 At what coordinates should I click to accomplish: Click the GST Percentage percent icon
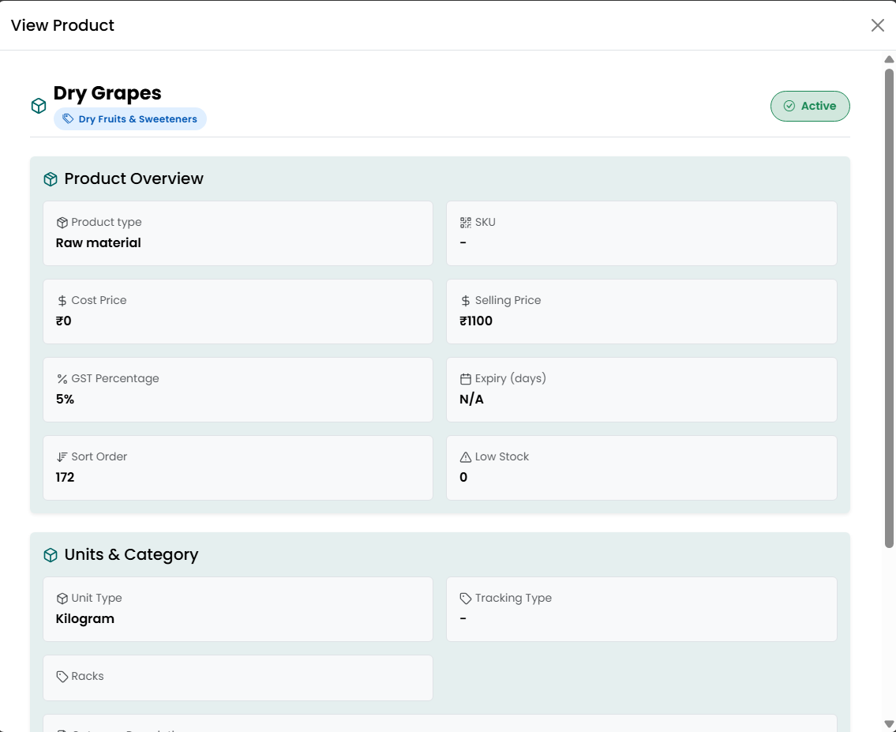pyautogui.click(x=62, y=379)
